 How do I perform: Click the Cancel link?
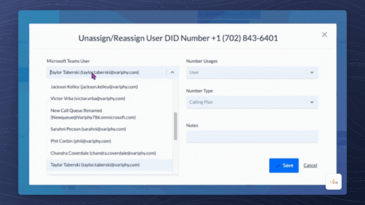point(310,165)
